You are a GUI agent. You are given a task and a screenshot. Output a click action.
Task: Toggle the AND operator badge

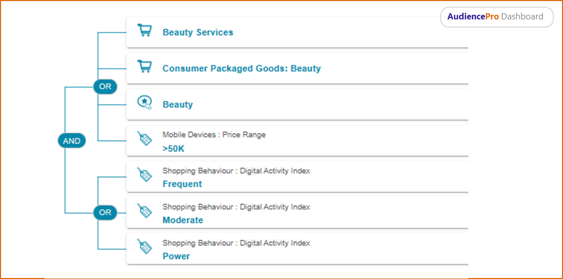point(72,141)
